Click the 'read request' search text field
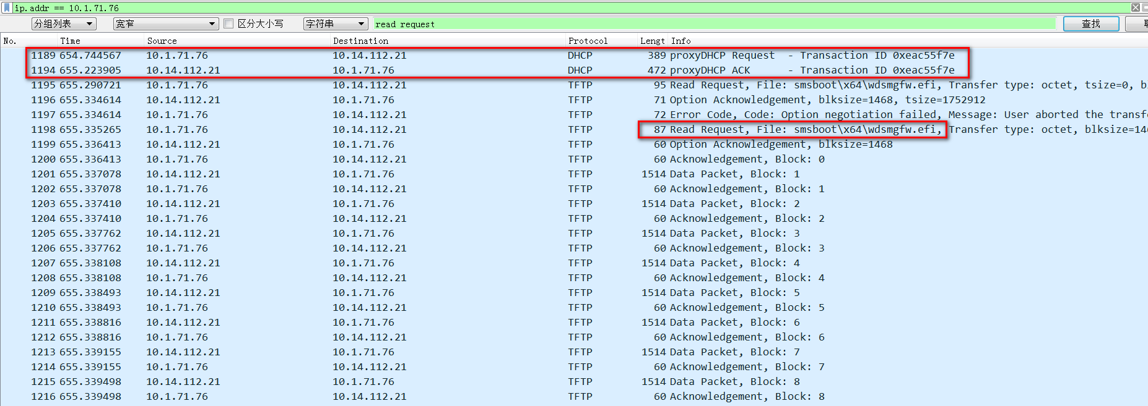 coord(715,23)
